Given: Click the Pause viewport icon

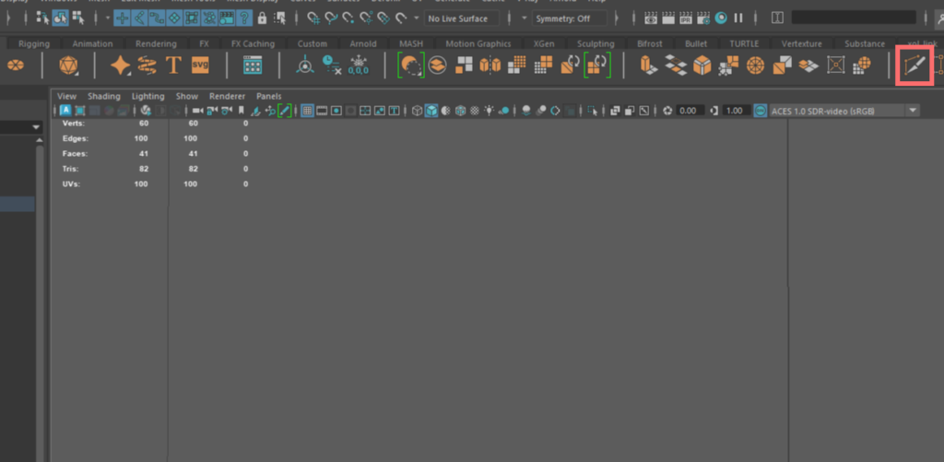Looking at the screenshot, I should (x=738, y=18).
